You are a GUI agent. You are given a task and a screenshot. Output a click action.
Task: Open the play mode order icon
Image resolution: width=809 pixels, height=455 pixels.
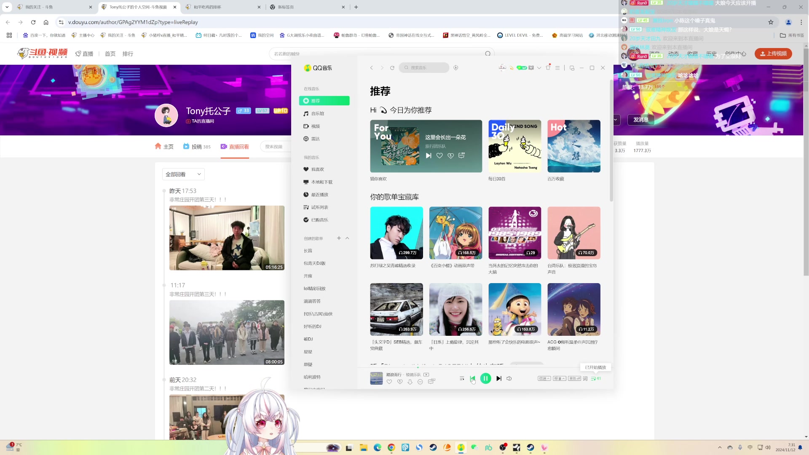click(x=462, y=378)
